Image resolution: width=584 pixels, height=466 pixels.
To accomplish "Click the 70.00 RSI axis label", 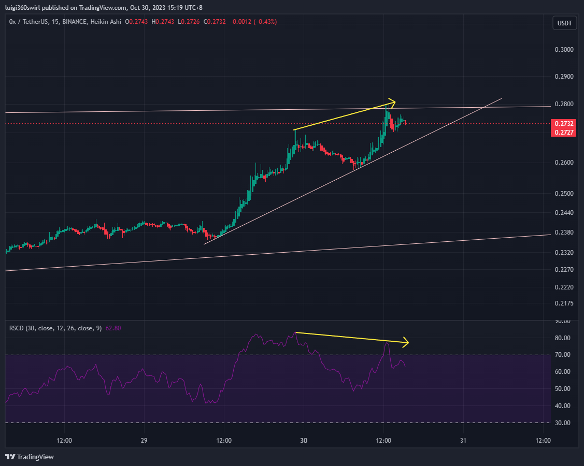I will tap(562, 355).
